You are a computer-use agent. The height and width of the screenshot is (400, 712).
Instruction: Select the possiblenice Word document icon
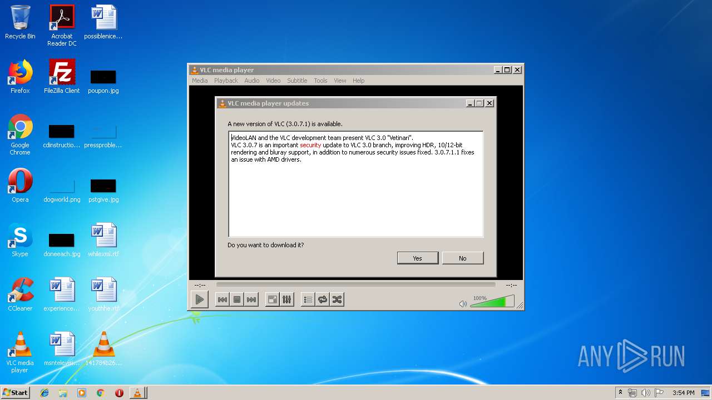pyautogui.click(x=103, y=23)
